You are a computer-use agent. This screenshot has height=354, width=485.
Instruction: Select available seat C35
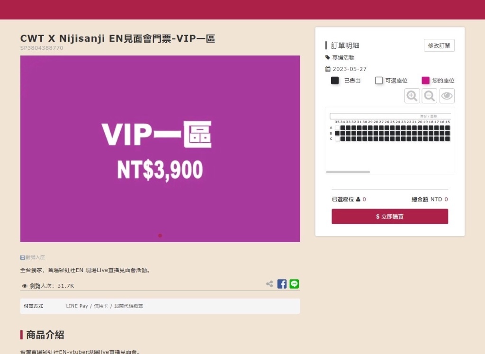(x=337, y=139)
